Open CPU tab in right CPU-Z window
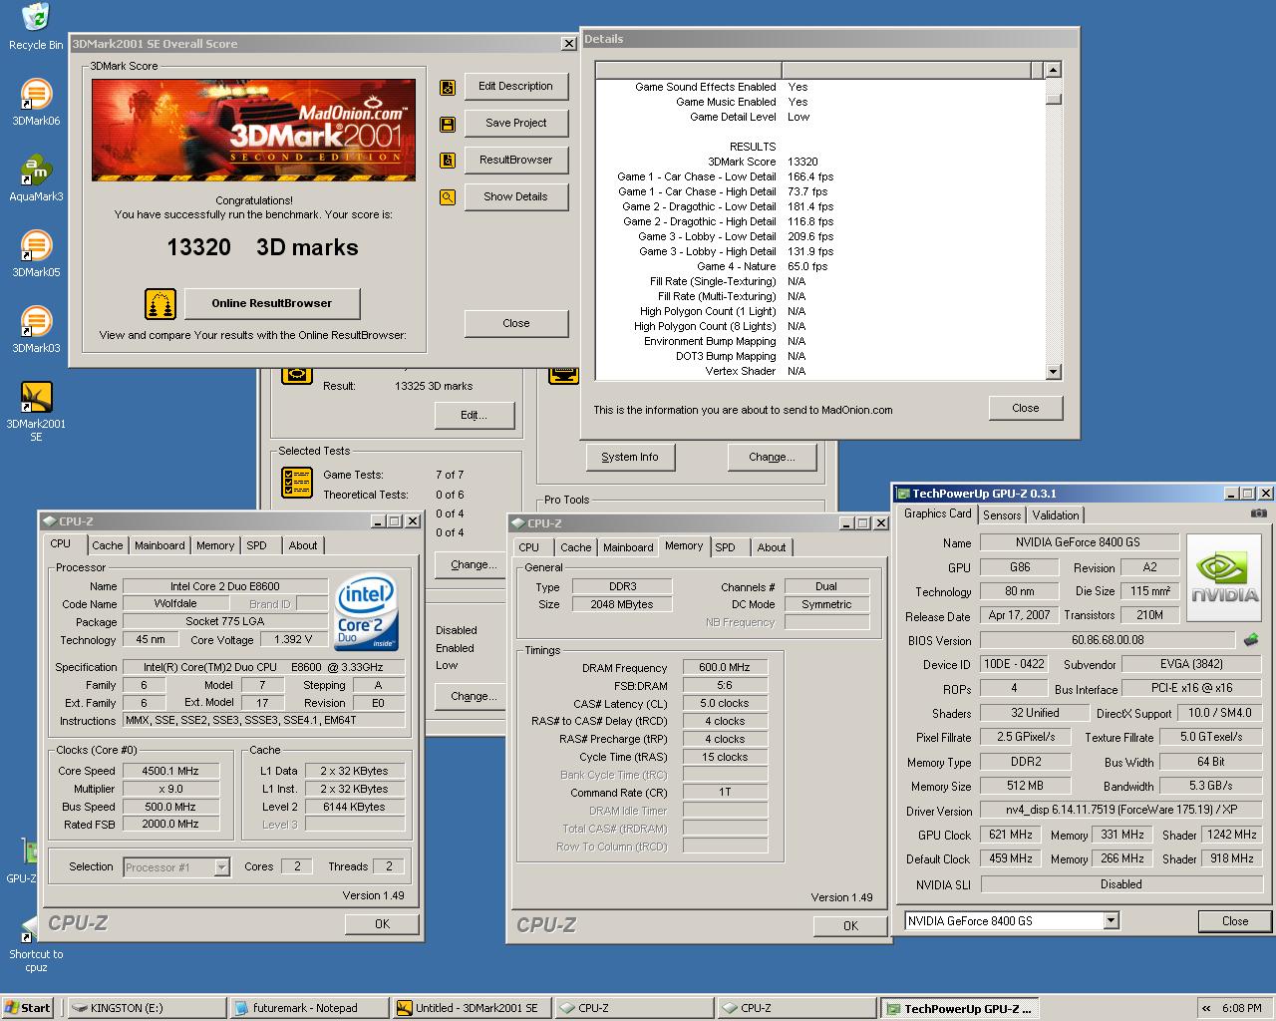This screenshot has width=1276, height=1021. pyautogui.click(x=529, y=547)
